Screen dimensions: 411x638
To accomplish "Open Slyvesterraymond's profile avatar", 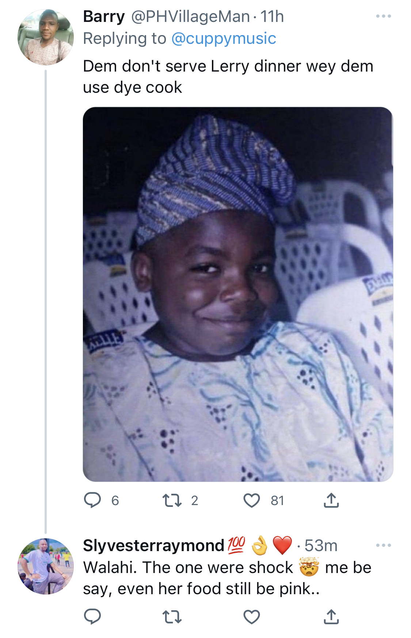I will (46, 566).
